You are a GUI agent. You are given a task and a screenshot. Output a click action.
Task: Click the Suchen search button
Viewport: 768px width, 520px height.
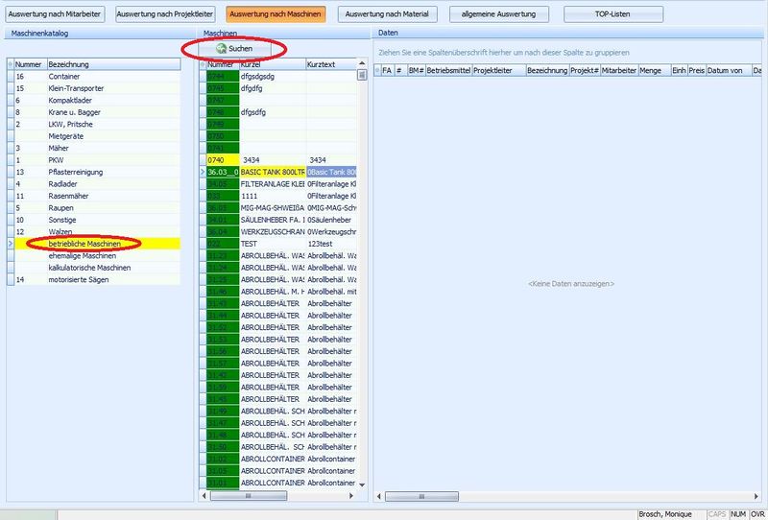[234, 49]
